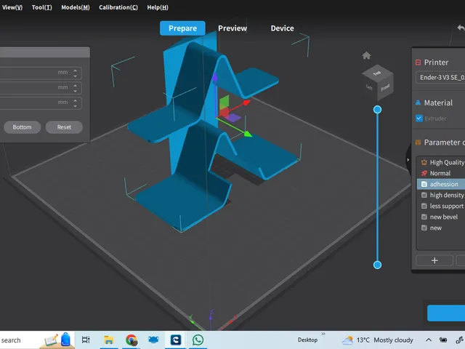Open the View(V) menu
The height and width of the screenshot is (349, 465).
pyautogui.click(x=12, y=7)
